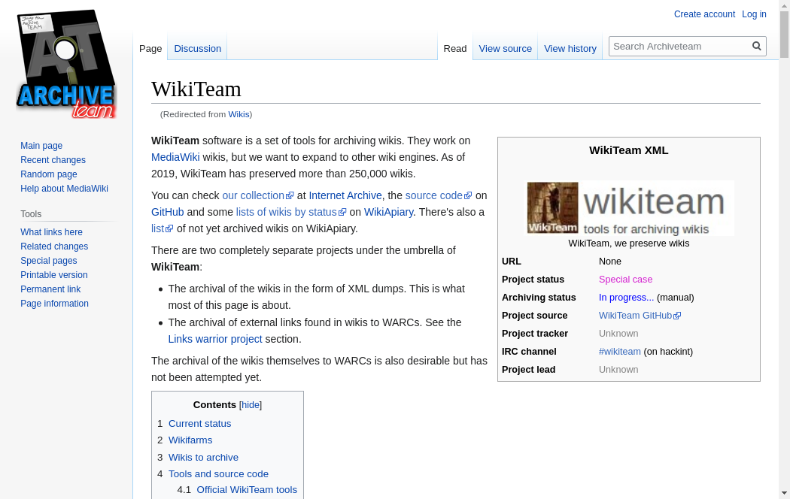Click the Create account link
This screenshot has width=790, height=499.
pyautogui.click(x=704, y=14)
